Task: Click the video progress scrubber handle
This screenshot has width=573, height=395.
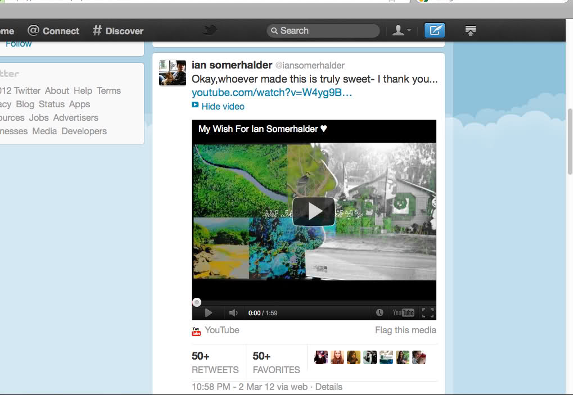Action: pos(197,302)
